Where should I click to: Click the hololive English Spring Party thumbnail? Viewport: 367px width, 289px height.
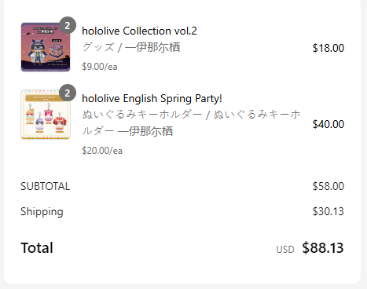pos(46,115)
